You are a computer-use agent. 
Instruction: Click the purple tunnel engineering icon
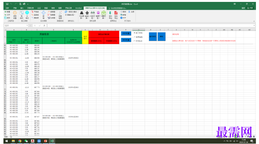coord(98,13)
